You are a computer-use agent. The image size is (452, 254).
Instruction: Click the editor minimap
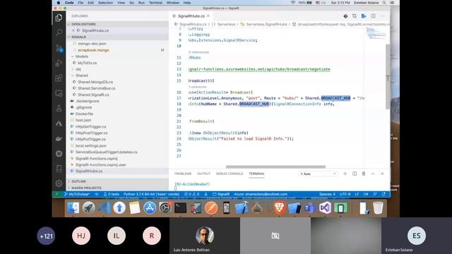376,34
